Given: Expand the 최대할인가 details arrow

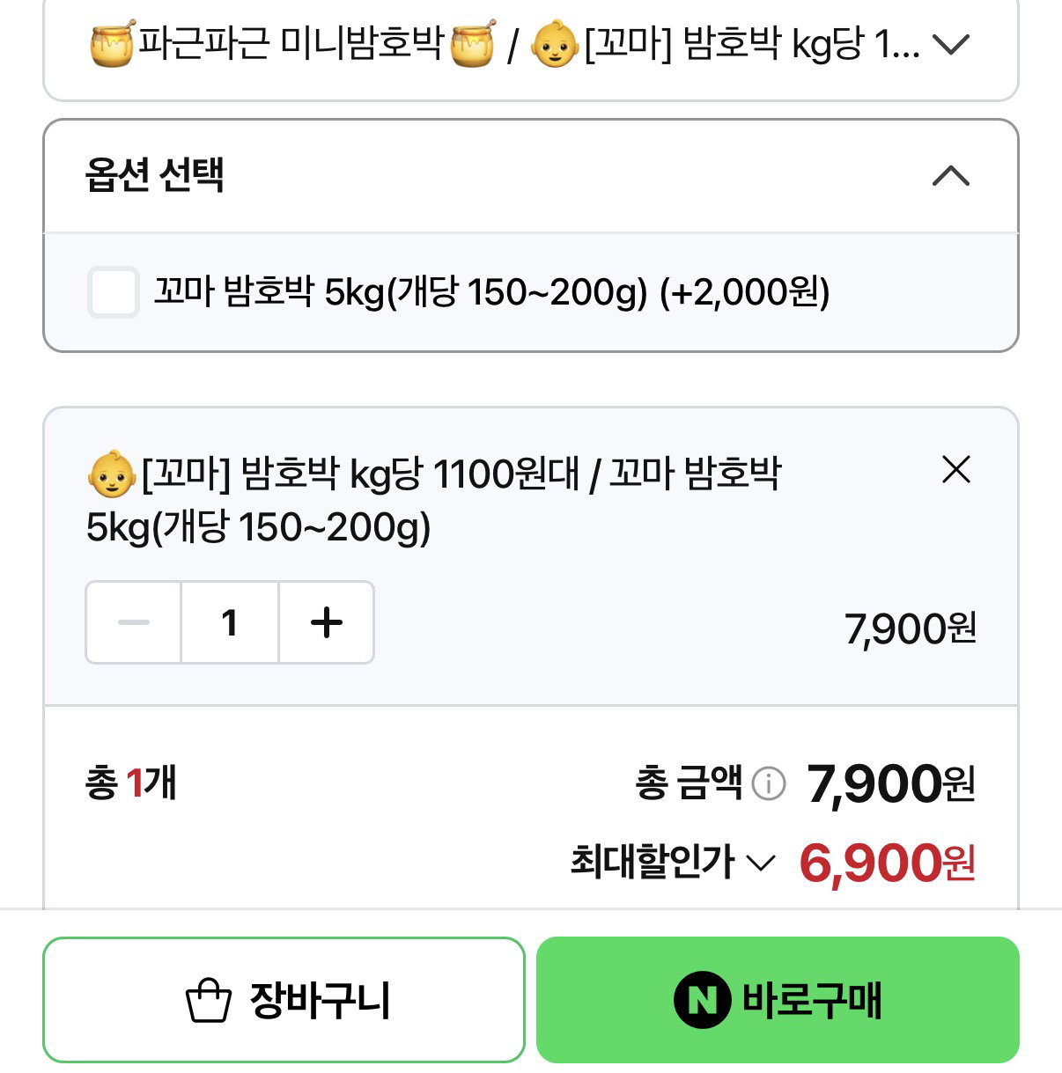Looking at the screenshot, I should pos(761,863).
